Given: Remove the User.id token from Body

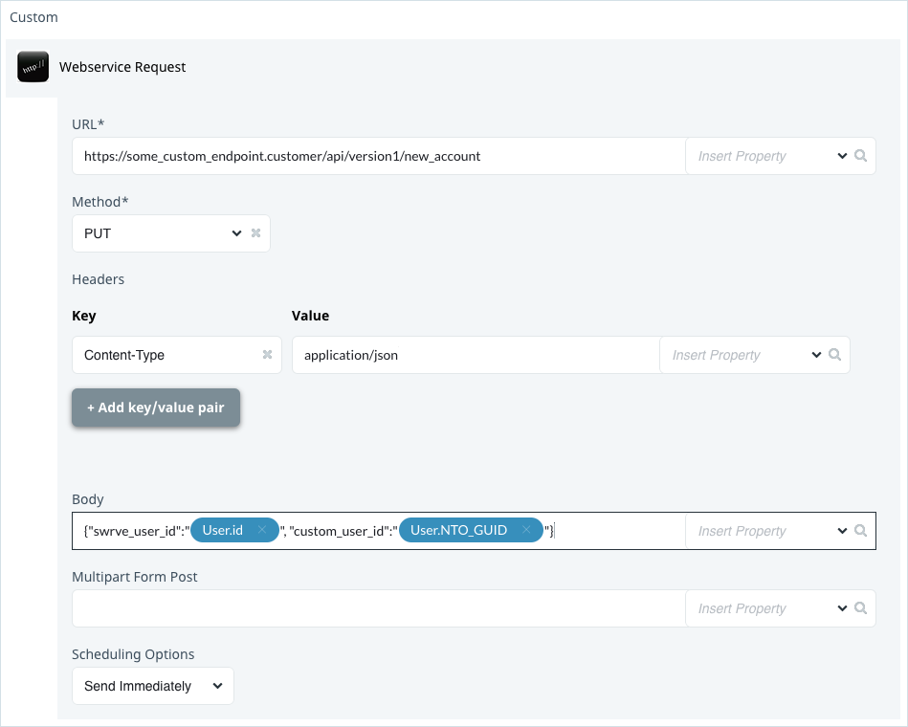Looking at the screenshot, I should pyautogui.click(x=262, y=530).
